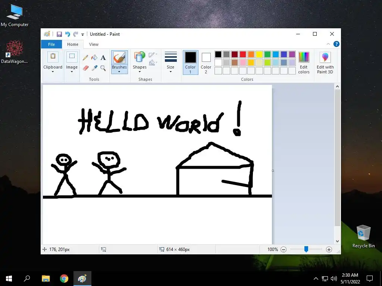Click the Undo arrow in quick access toolbar

68,34
